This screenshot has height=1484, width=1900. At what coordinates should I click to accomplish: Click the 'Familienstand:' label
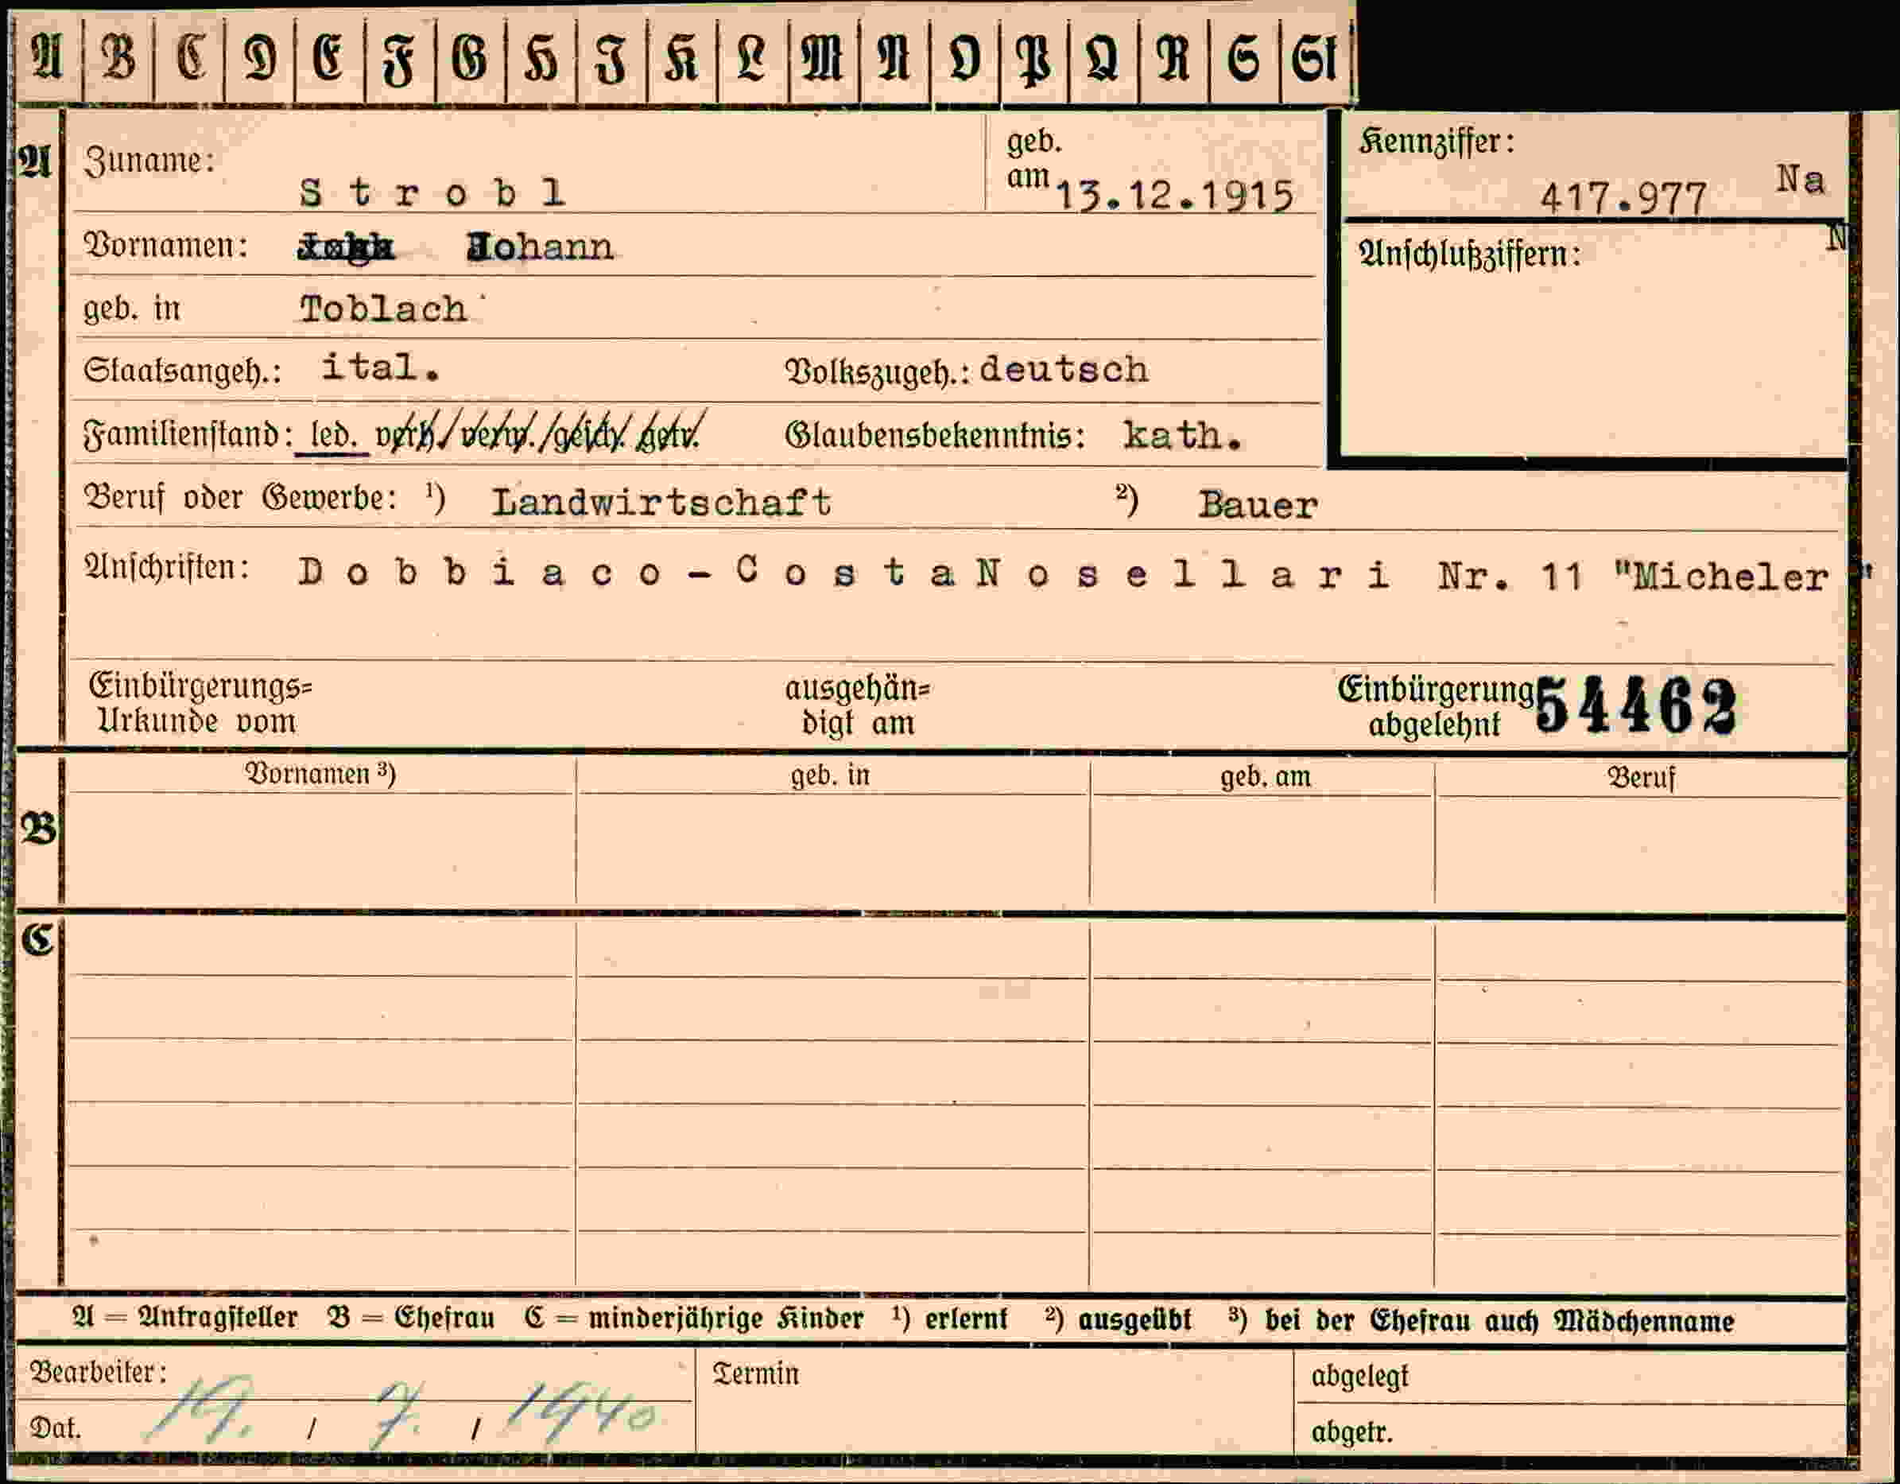pyautogui.click(x=188, y=434)
